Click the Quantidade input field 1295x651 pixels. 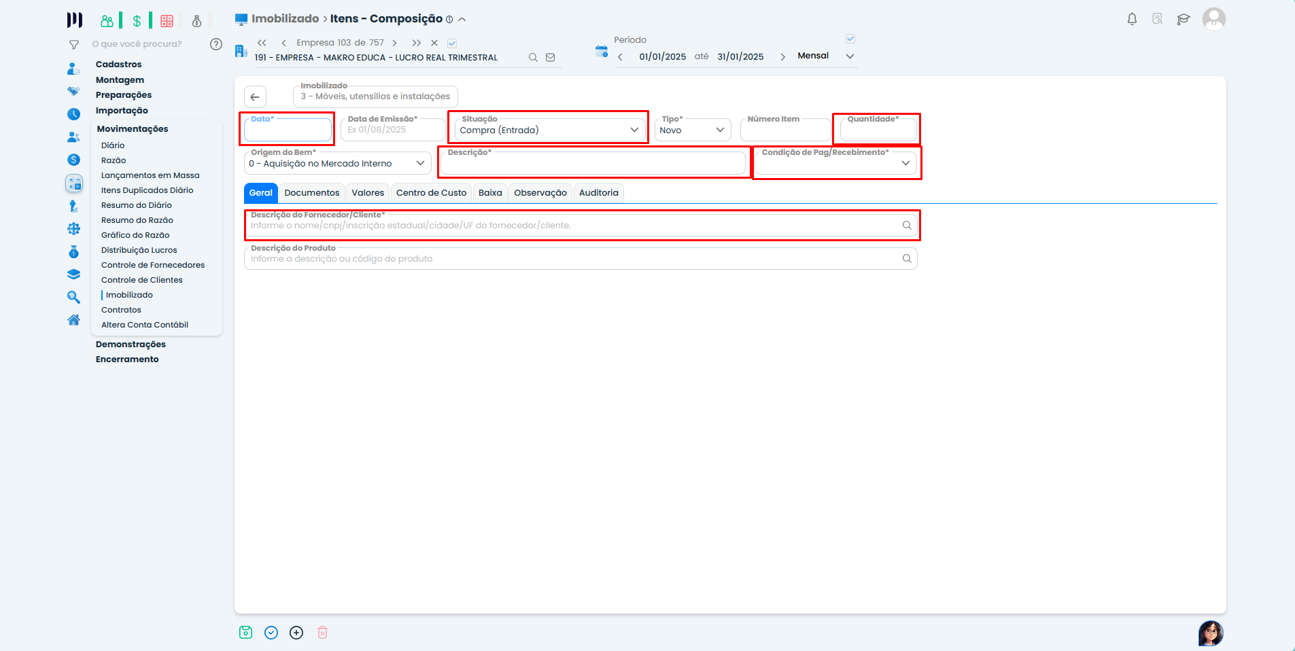[878, 130]
